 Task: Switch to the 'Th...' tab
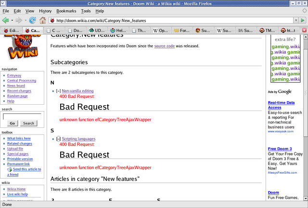click(140, 30)
